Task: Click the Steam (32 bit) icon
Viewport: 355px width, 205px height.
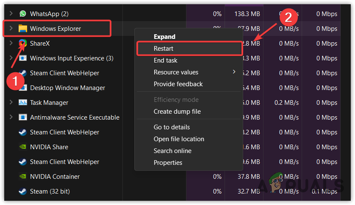Action: click(23, 191)
